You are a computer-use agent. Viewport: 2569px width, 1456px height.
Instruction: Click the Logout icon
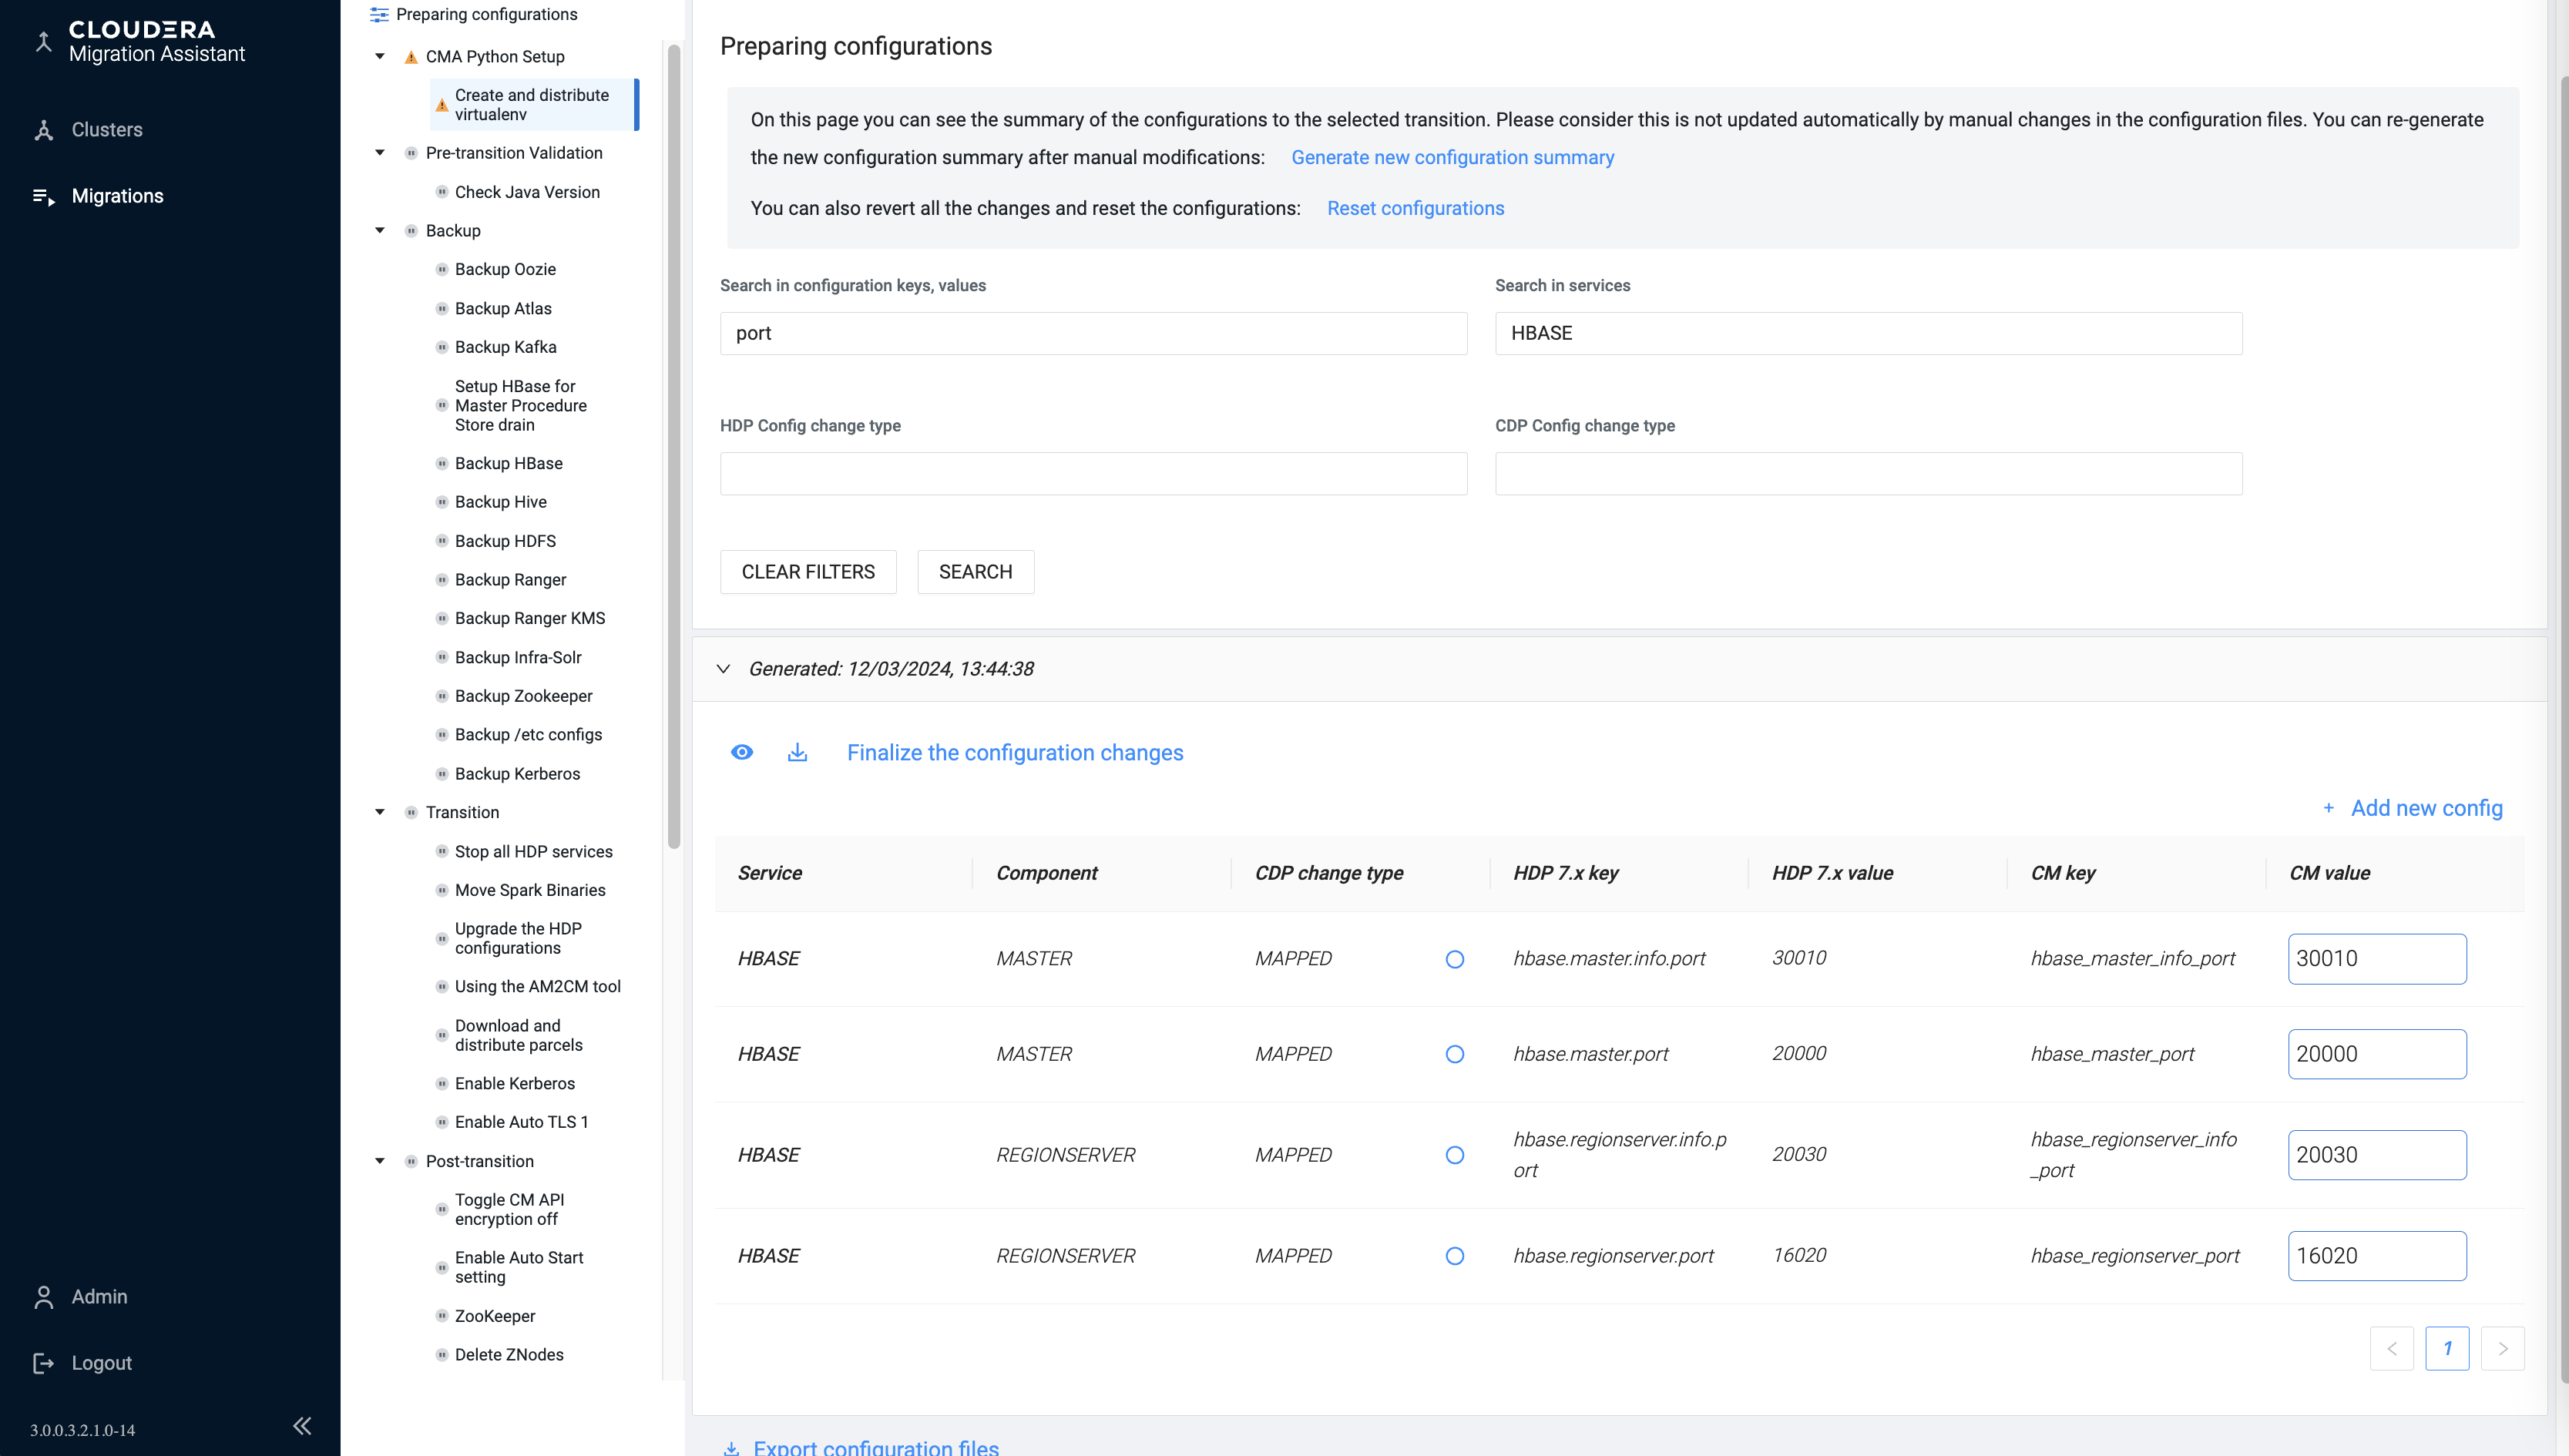pos(43,1363)
